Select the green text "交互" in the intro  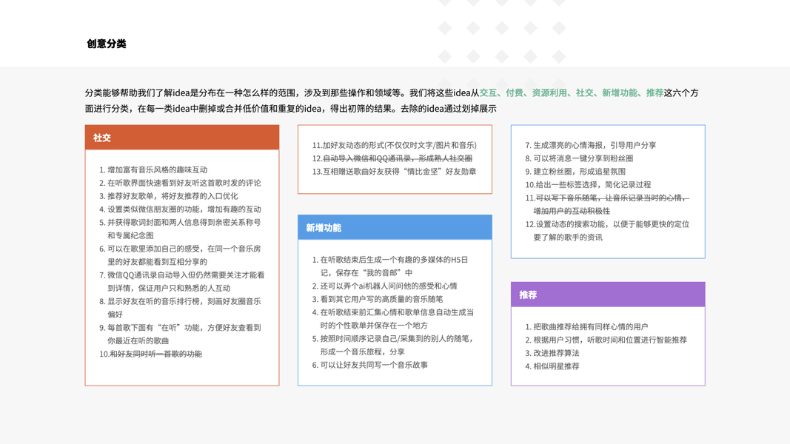[x=488, y=92]
